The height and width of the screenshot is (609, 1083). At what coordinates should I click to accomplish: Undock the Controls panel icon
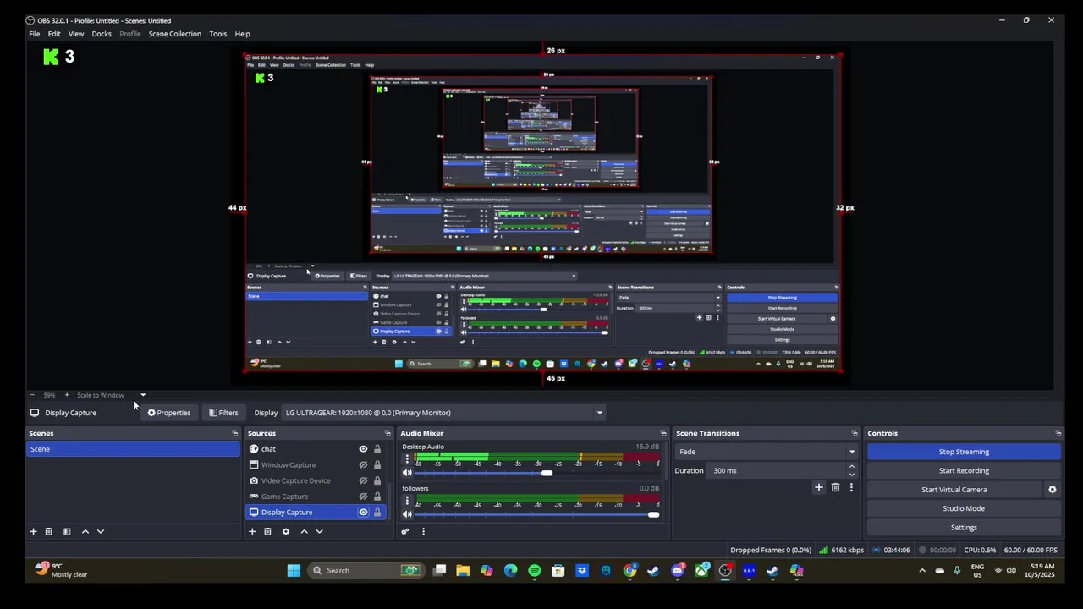pyautogui.click(x=1058, y=433)
